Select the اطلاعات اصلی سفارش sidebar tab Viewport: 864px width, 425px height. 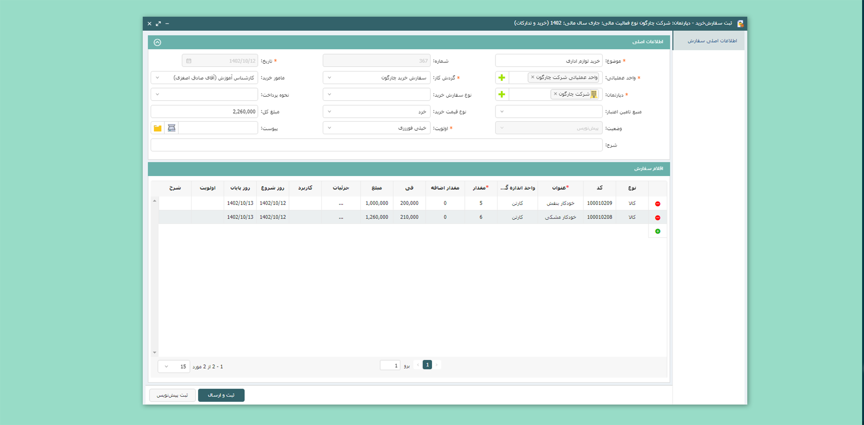pos(711,41)
